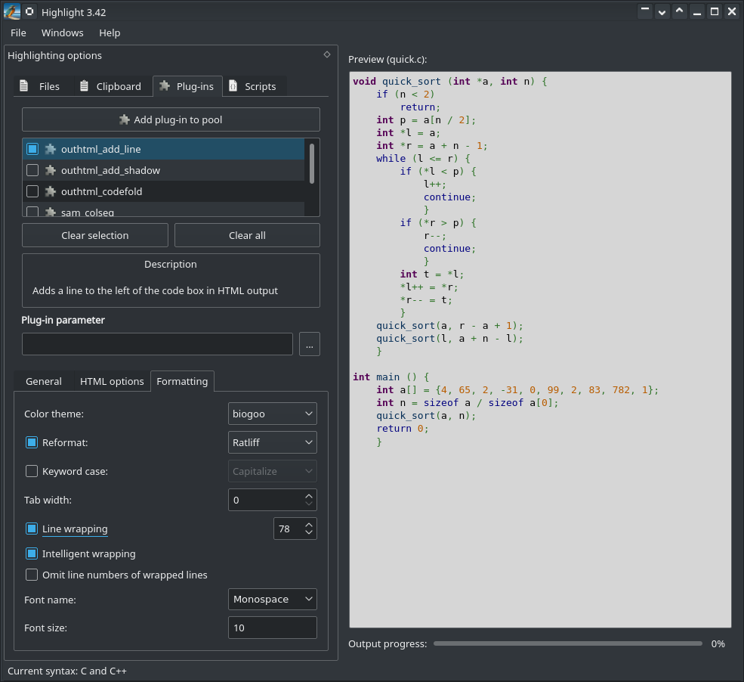Click the document icon on Files tab
The image size is (744, 682).
click(x=23, y=86)
